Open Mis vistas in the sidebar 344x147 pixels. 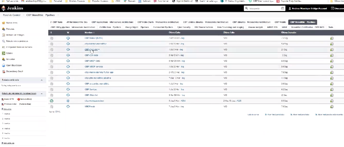(11, 59)
